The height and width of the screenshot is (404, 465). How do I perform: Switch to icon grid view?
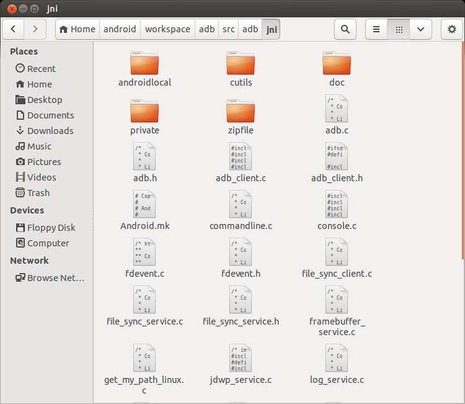point(399,29)
